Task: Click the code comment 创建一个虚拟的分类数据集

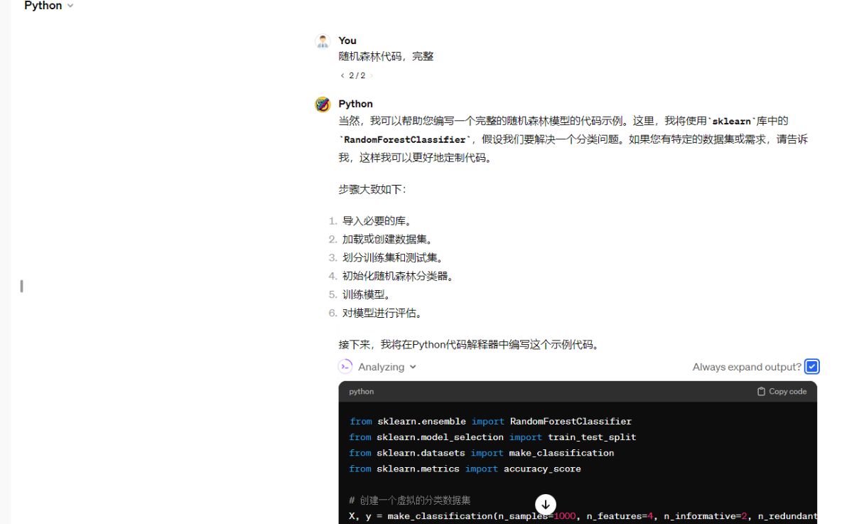Action: pos(410,501)
